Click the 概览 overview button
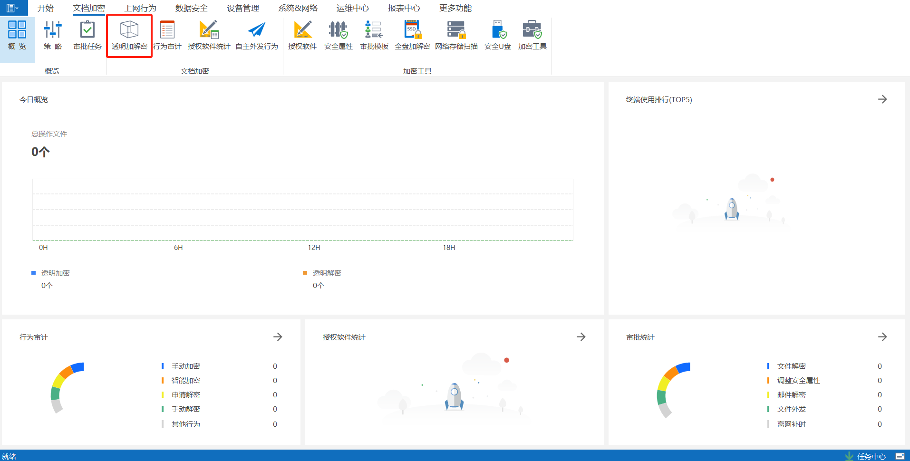 (17, 35)
